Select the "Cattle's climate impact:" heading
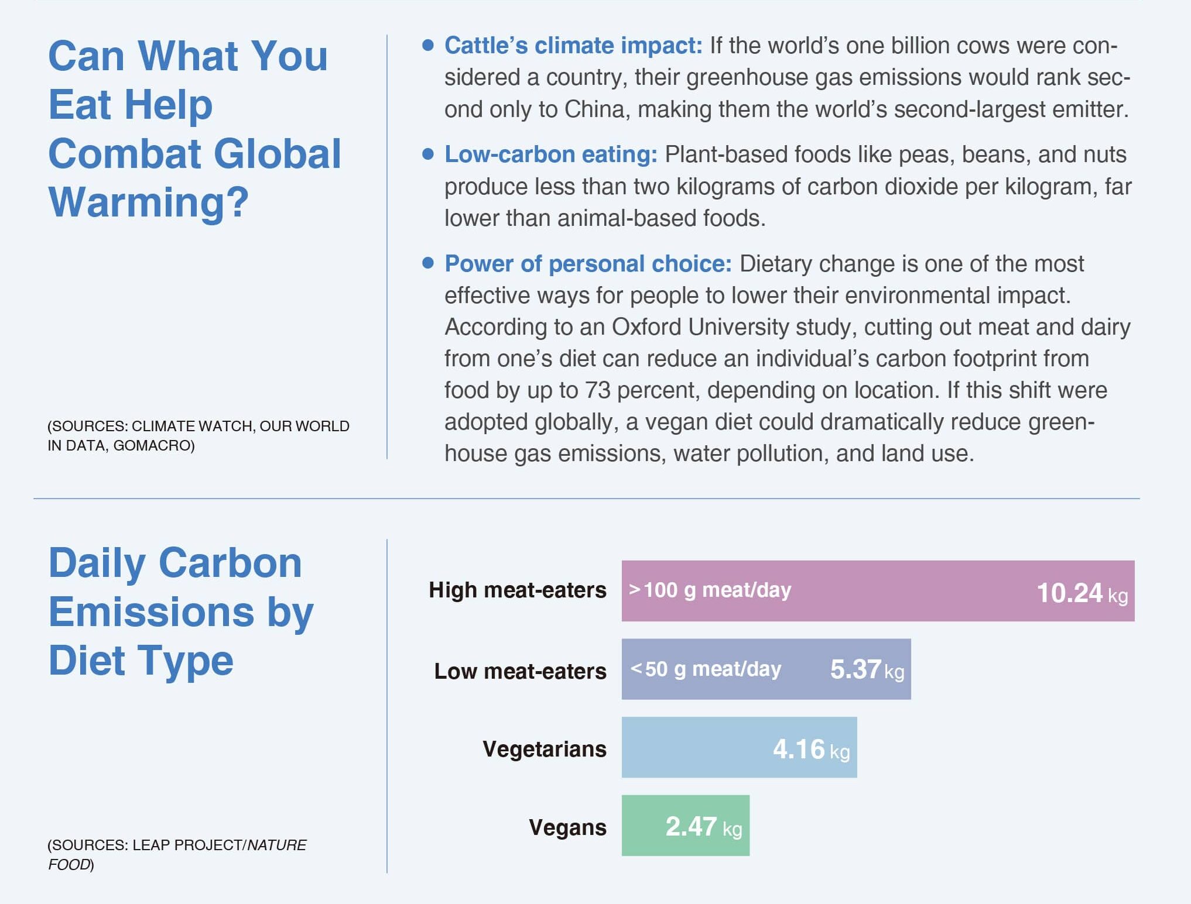The image size is (1191, 904). tap(573, 46)
